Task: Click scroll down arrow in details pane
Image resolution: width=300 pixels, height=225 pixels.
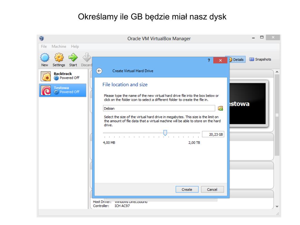Action: (x=277, y=206)
